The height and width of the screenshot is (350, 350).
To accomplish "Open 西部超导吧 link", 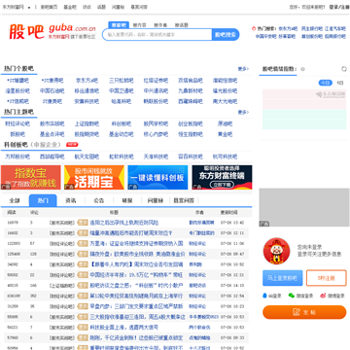I will (x=52, y=157).
